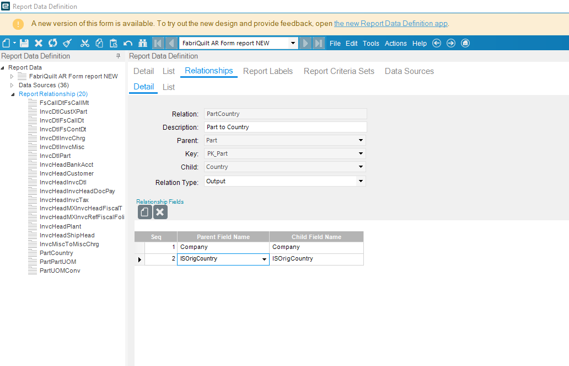This screenshot has width=569, height=366.
Task: Switch to the Report Labels tab
Action: tap(268, 71)
